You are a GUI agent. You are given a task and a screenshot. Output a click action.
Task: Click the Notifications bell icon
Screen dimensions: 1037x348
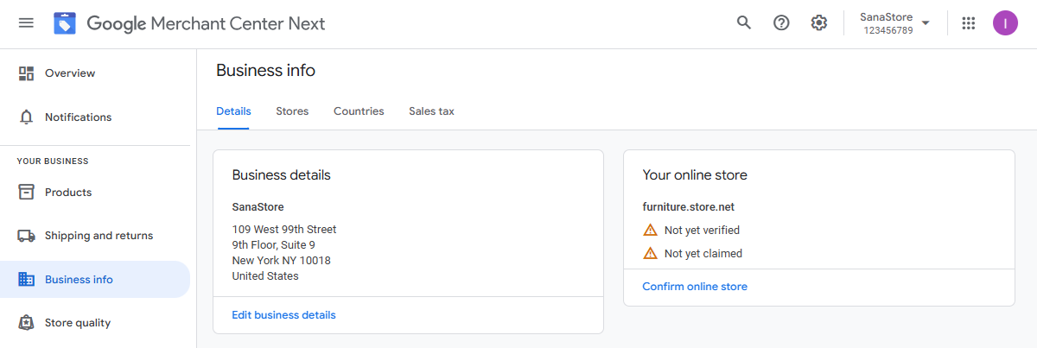[27, 117]
